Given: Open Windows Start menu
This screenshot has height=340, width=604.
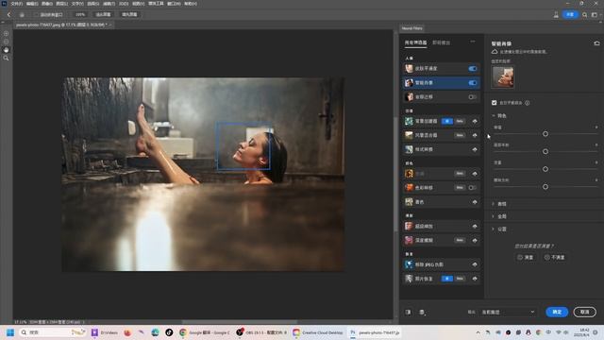Looking at the screenshot, I should pyautogui.click(x=10, y=332).
